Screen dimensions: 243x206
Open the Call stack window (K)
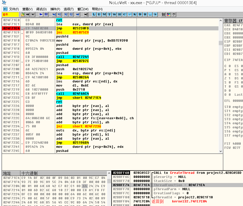[135, 15]
